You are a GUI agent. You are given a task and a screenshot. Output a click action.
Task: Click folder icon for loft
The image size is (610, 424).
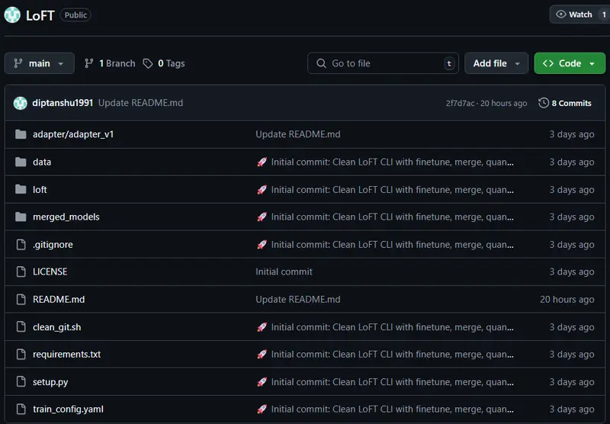(21, 189)
